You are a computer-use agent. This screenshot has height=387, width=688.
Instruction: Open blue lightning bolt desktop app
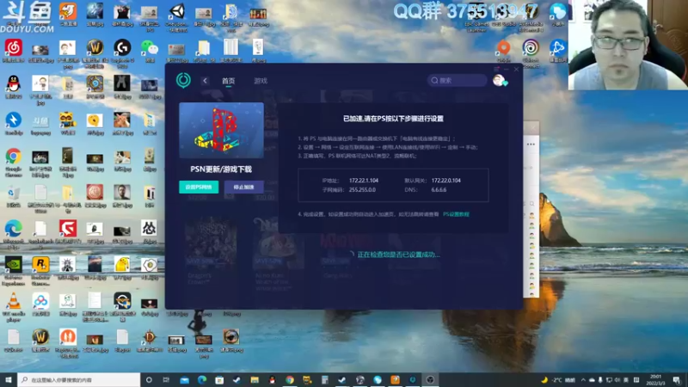(x=14, y=120)
